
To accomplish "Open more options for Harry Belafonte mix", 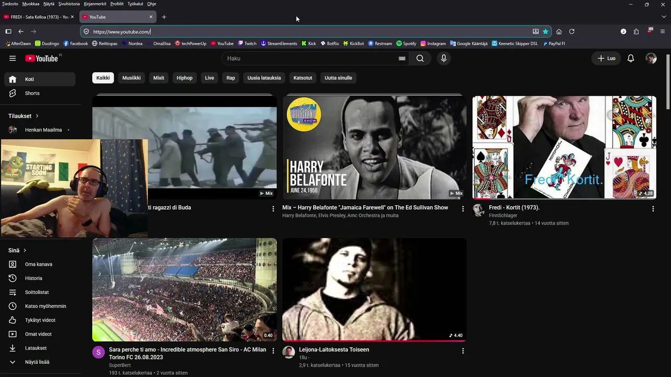I will coord(463,208).
